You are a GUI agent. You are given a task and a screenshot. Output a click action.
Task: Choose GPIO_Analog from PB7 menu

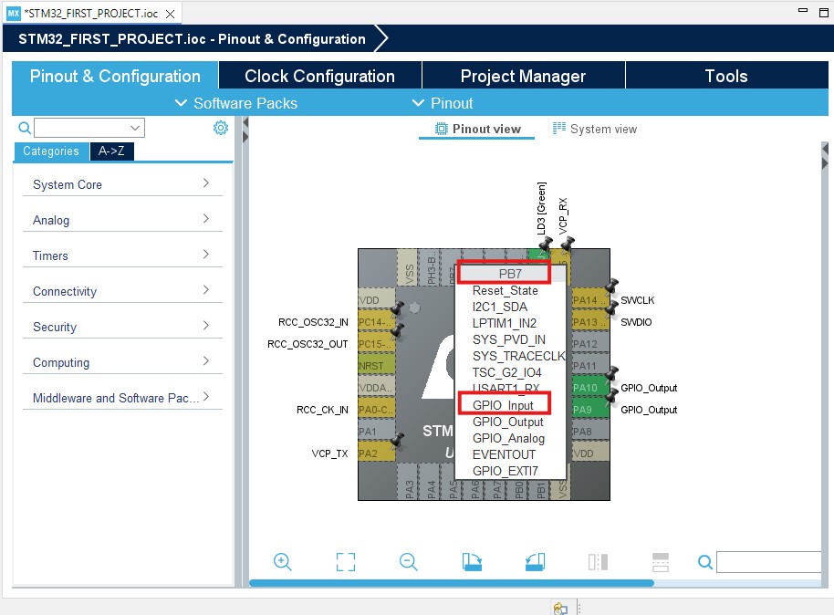pyautogui.click(x=508, y=438)
